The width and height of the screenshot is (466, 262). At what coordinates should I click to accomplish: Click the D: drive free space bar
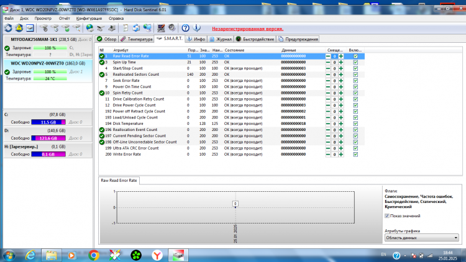point(48,138)
